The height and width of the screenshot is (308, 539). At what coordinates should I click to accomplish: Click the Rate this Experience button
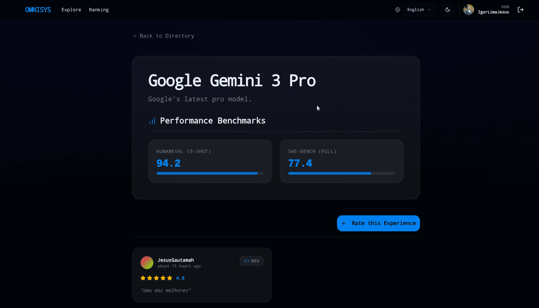pyautogui.click(x=378, y=223)
